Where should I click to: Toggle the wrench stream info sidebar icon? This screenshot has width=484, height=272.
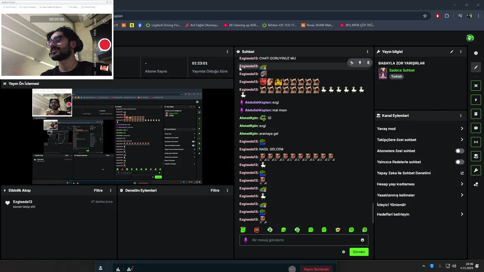476,170
